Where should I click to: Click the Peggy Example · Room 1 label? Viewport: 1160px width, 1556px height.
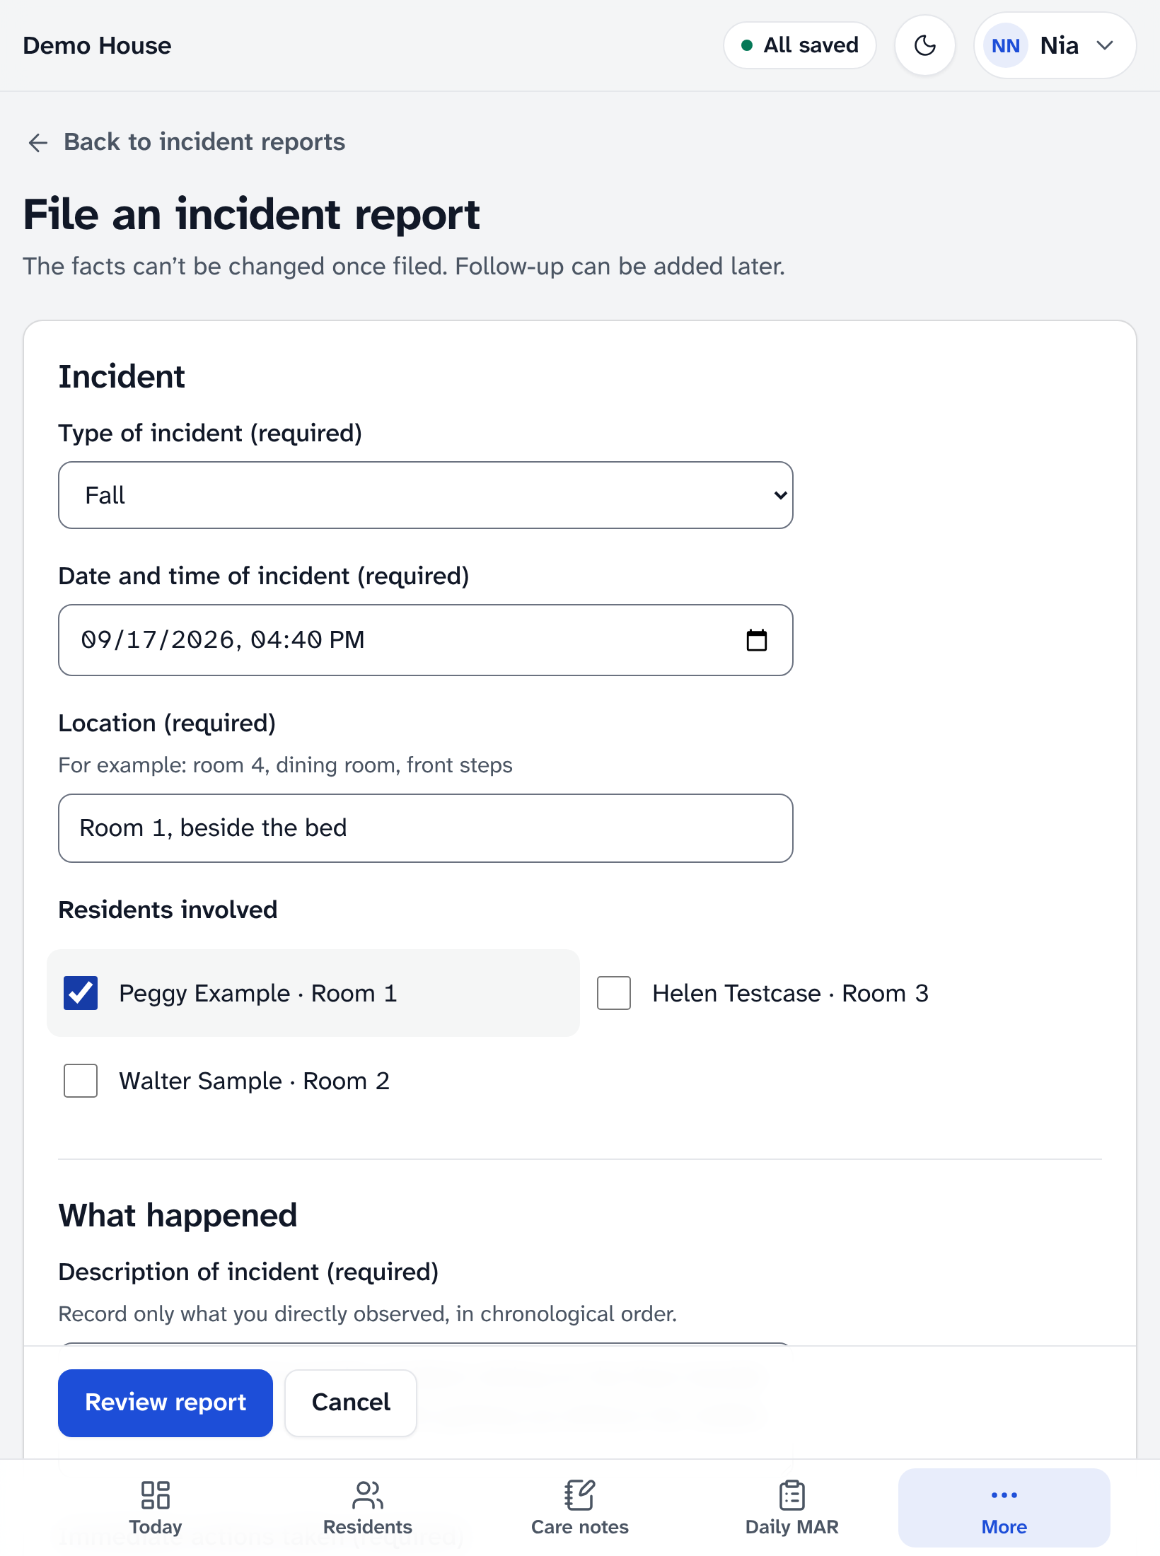coord(258,993)
